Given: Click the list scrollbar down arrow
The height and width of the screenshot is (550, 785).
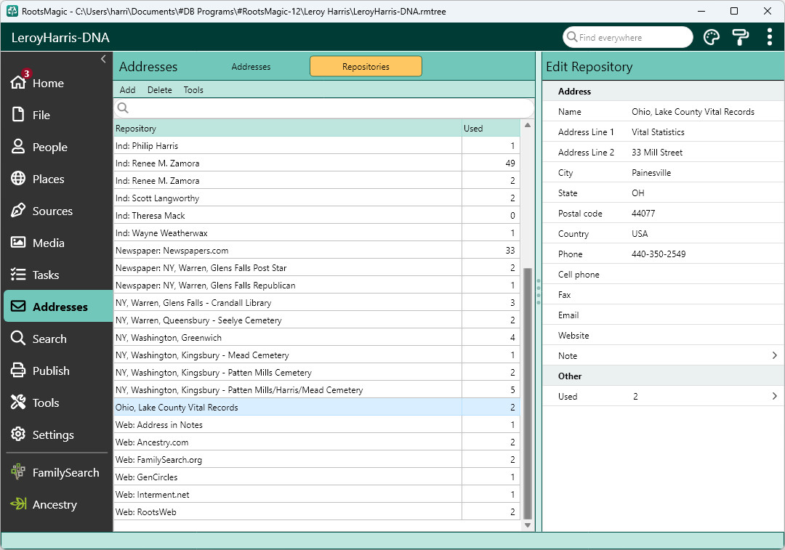Looking at the screenshot, I should click(528, 525).
